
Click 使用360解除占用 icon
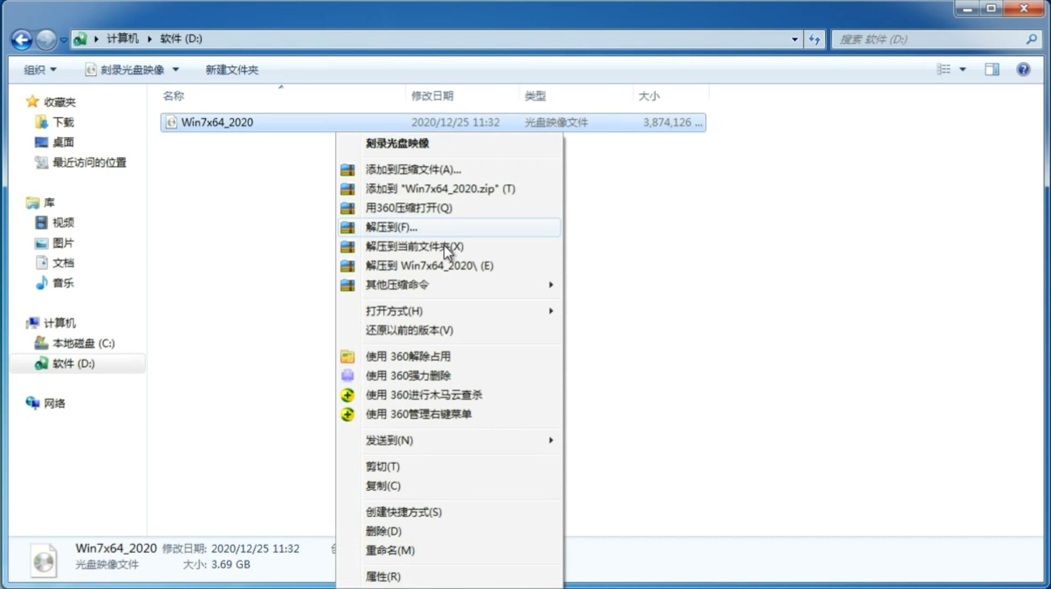tap(346, 356)
